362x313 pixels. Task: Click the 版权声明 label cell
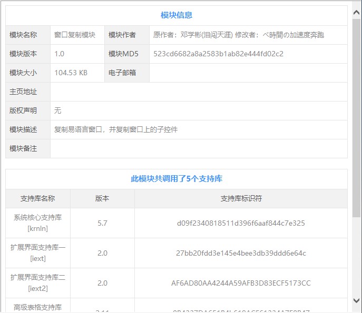28,110
